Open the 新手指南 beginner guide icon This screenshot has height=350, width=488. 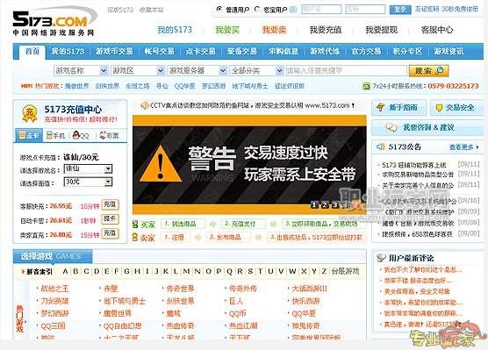pyautogui.click(x=380, y=108)
